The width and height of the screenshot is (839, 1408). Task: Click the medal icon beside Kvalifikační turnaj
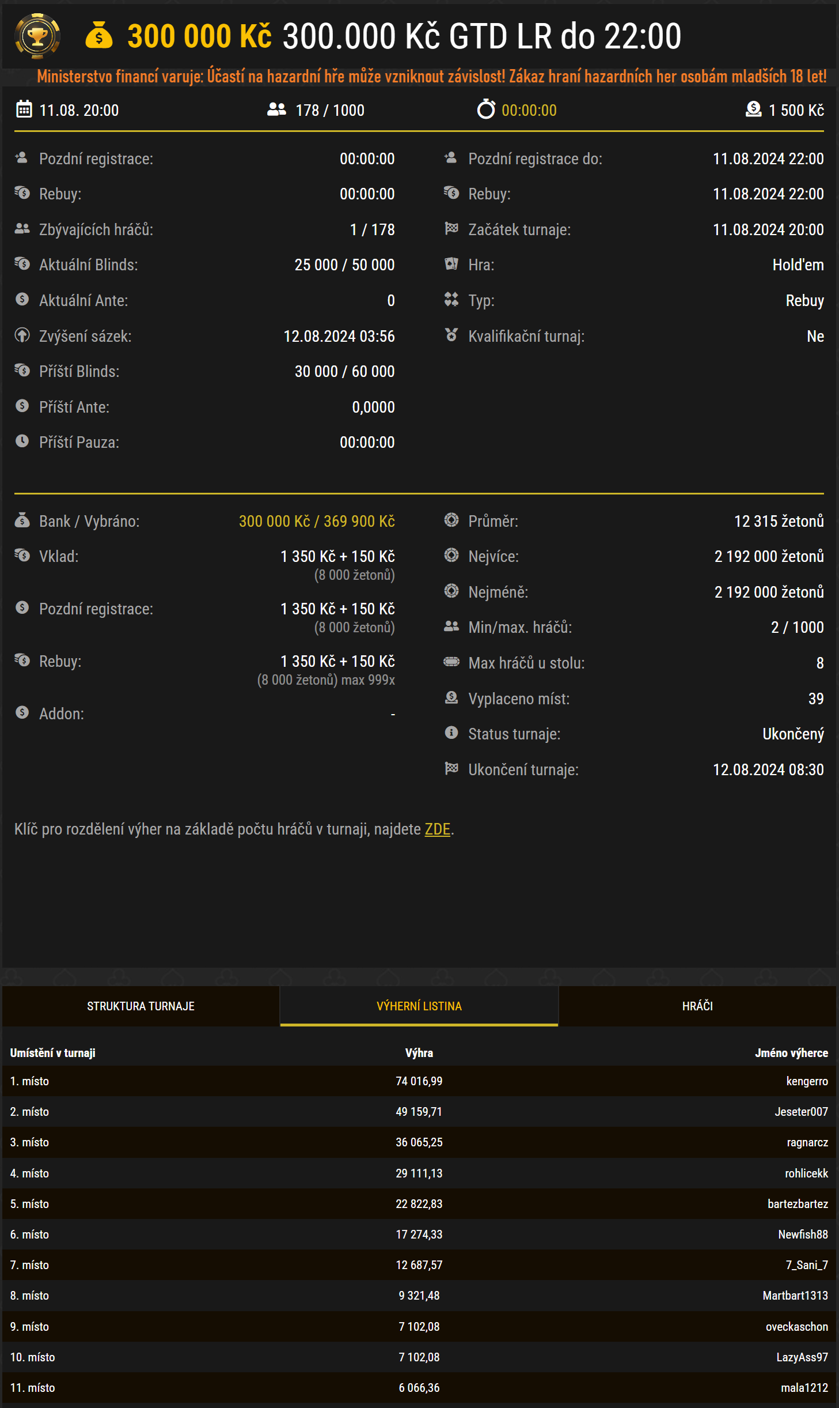451,335
